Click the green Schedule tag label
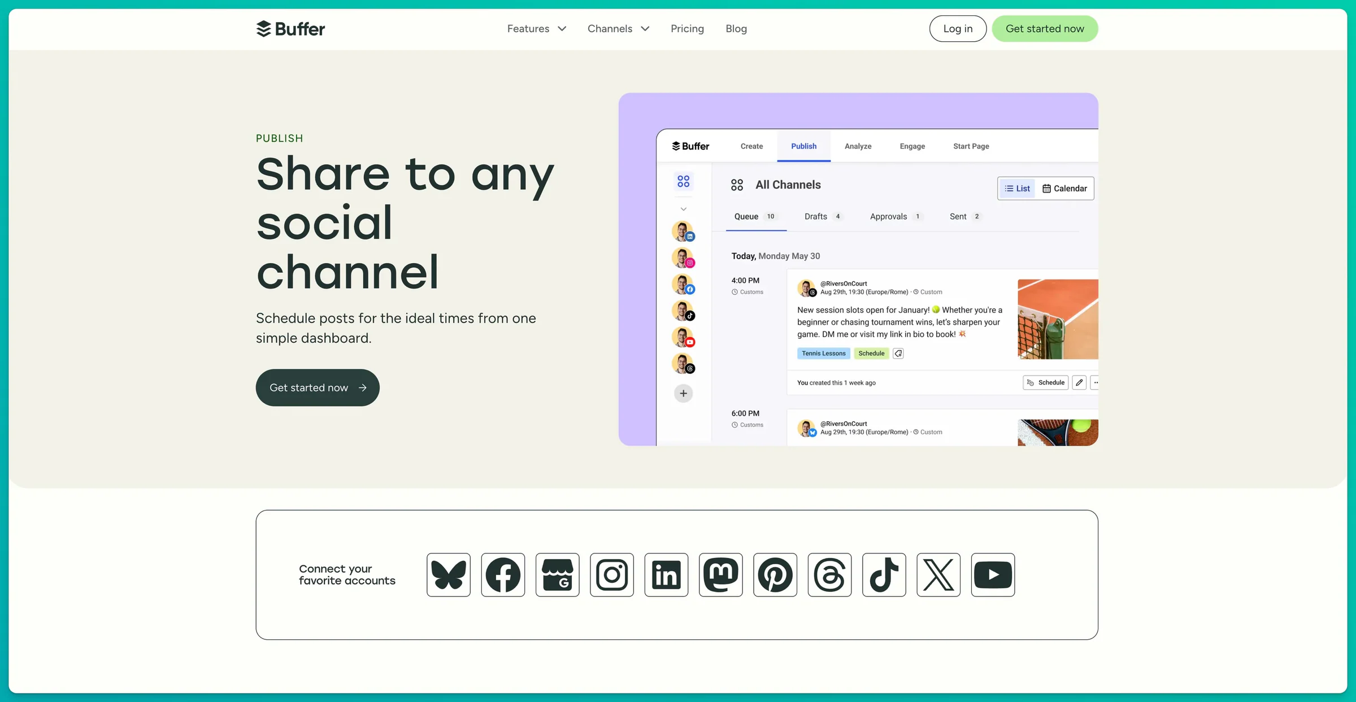 [871, 354]
